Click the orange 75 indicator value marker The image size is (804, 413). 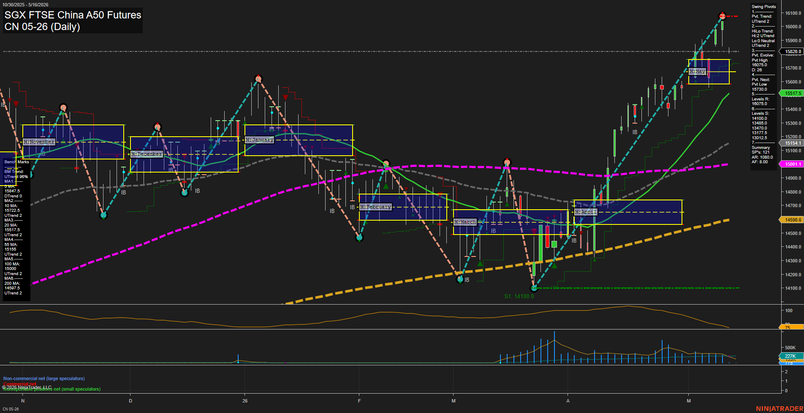791,327
